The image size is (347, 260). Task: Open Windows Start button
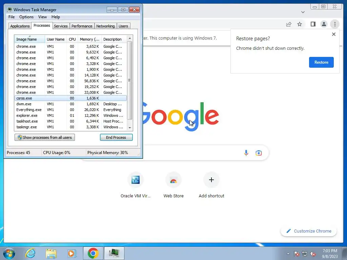coord(9,253)
